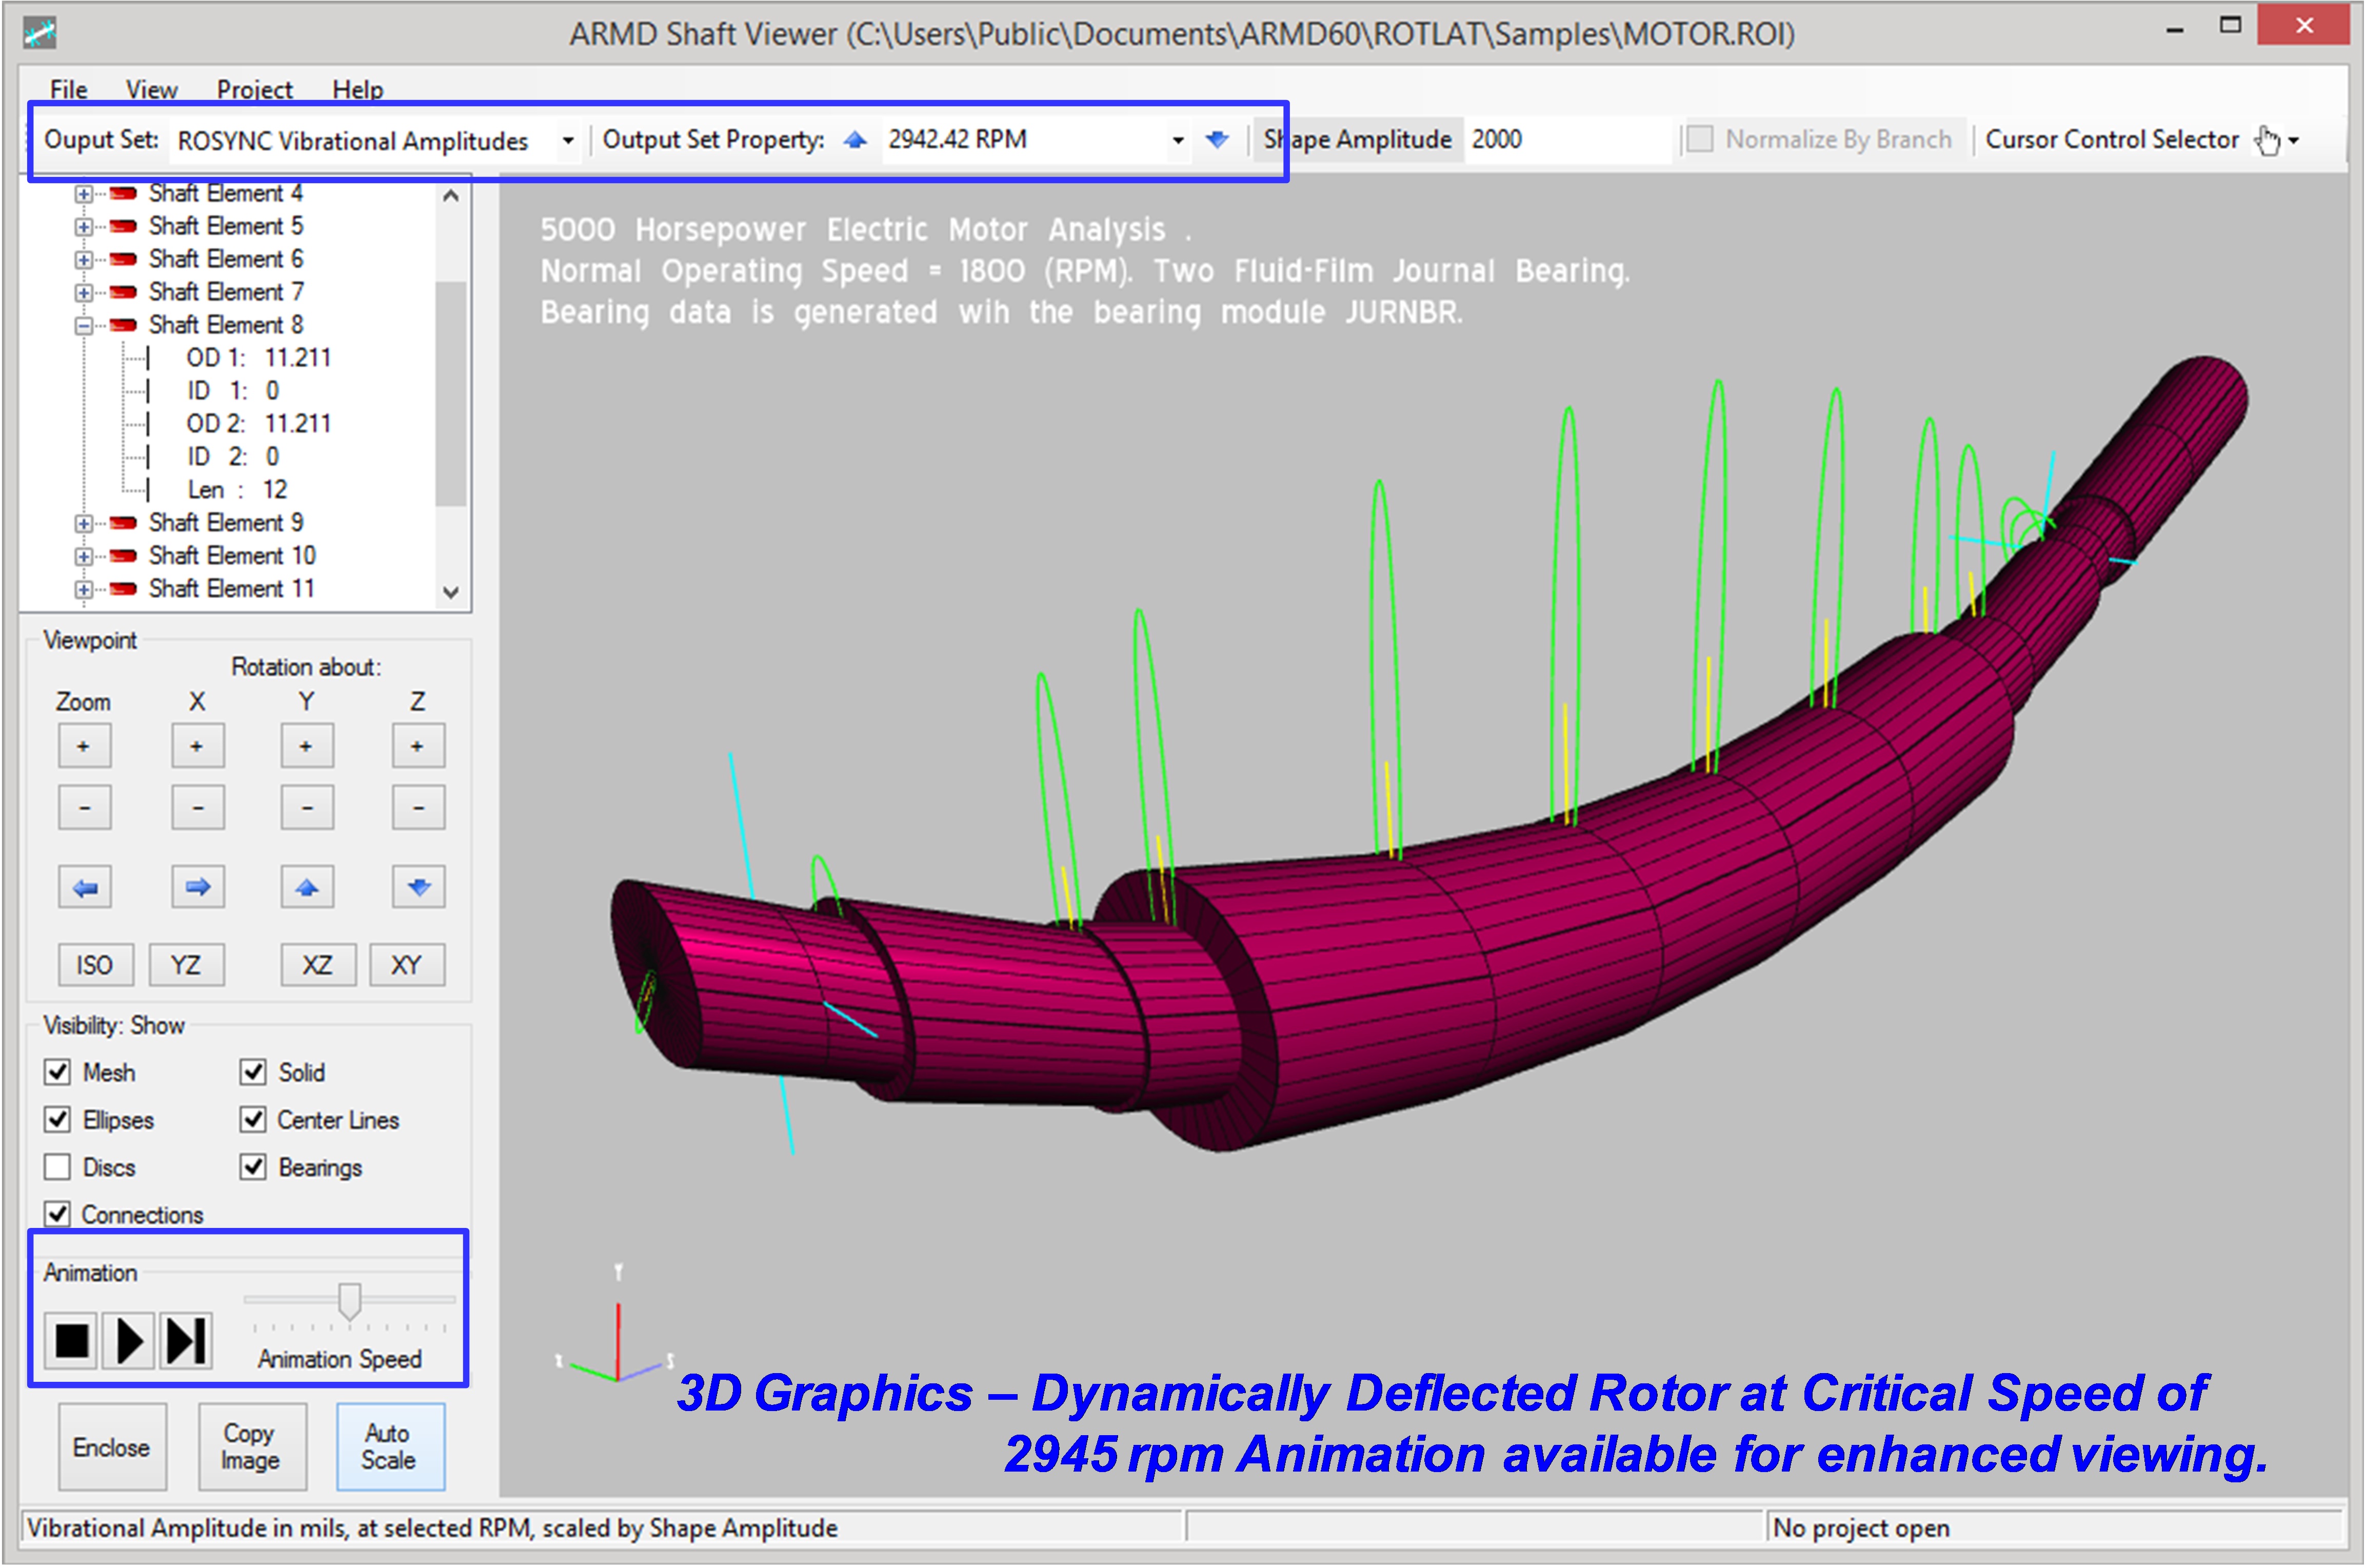Screen dimensions: 2366x1568
Task: Click the Auto Scale button
Action: coord(390,1447)
